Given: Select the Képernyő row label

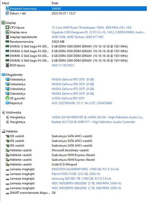Looking at the screenshot, I should (16, 103).
